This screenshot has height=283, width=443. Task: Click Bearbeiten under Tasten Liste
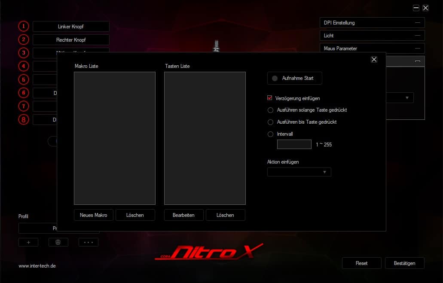point(183,215)
